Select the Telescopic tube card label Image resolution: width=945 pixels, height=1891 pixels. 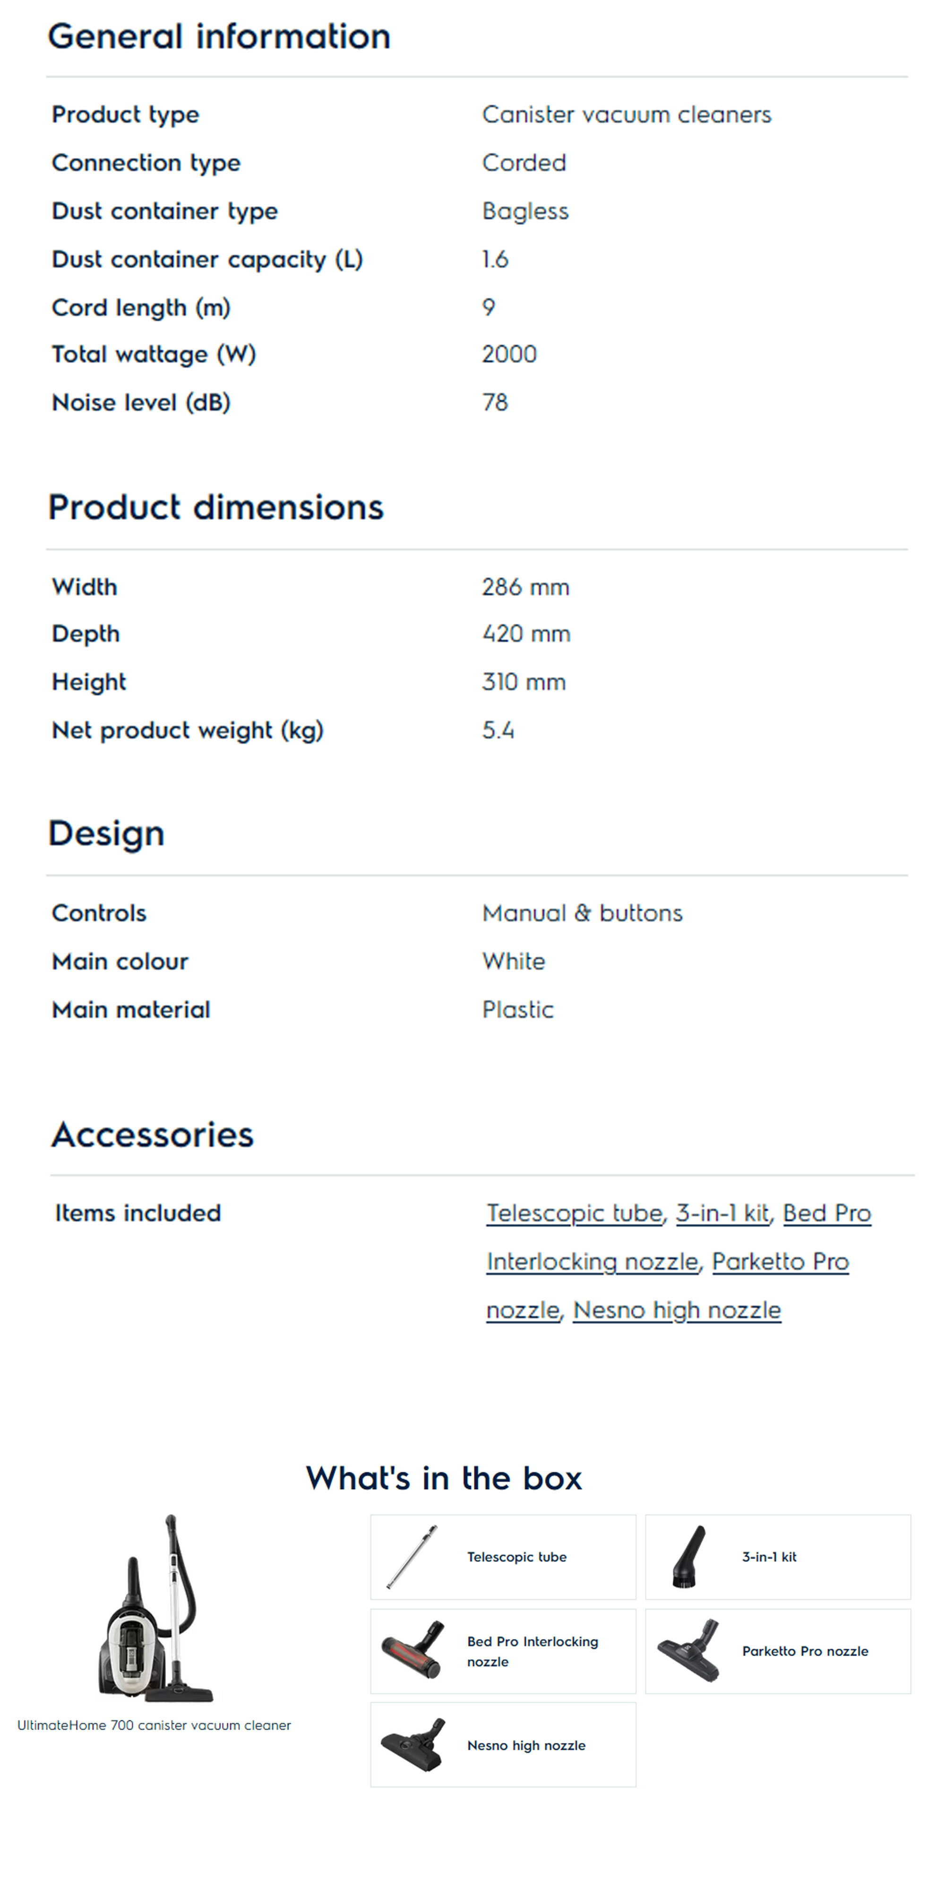(x=516, y=1557)
